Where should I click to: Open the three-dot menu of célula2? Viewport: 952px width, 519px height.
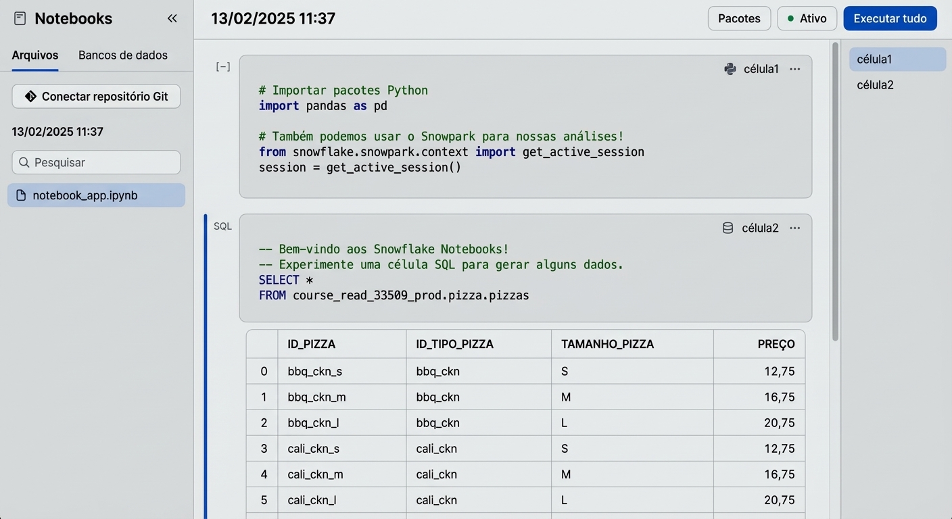[x=795, y=228]
